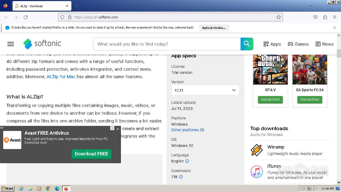Bookmark this page with the star icon

tap(279, 17)
